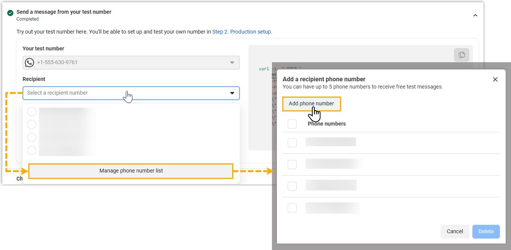Click the Delete button in dialog
Image resolution: width=511 pixels, height=250 pixels.
point(486,231)
